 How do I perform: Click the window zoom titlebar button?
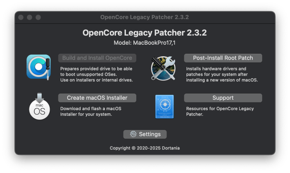click(38, 17)
